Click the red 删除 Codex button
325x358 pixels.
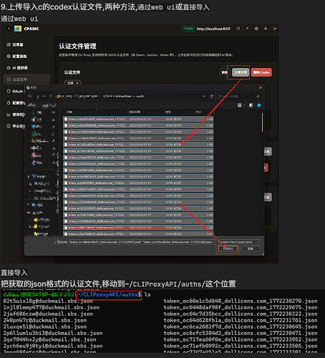click(261, 72)
